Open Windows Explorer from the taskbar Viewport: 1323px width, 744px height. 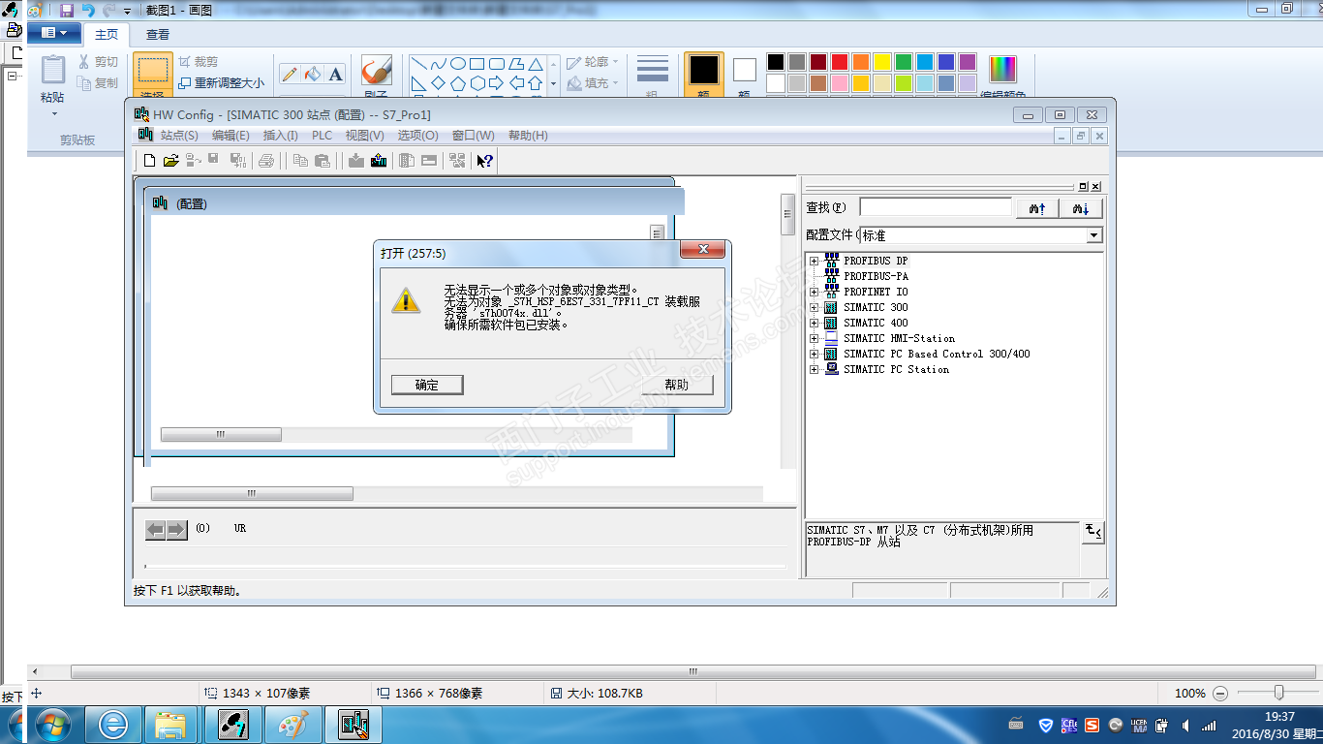point(170,724)
